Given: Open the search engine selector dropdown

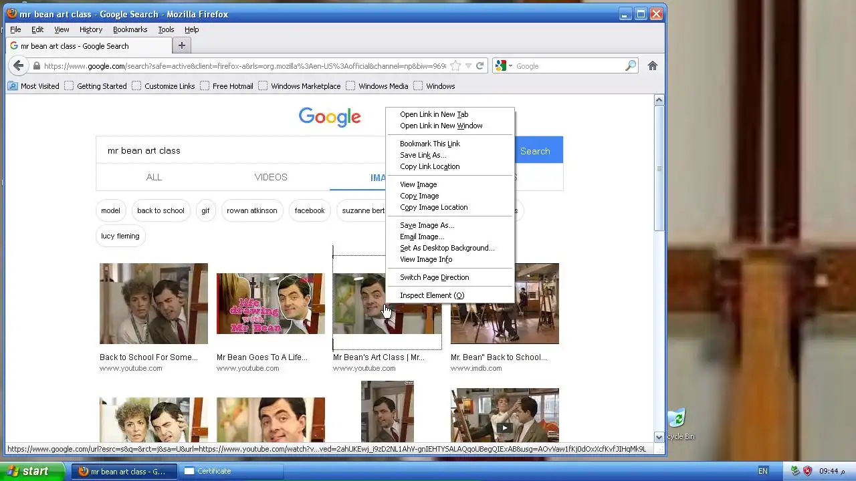Looking at the screenshot, I should 503,65.
